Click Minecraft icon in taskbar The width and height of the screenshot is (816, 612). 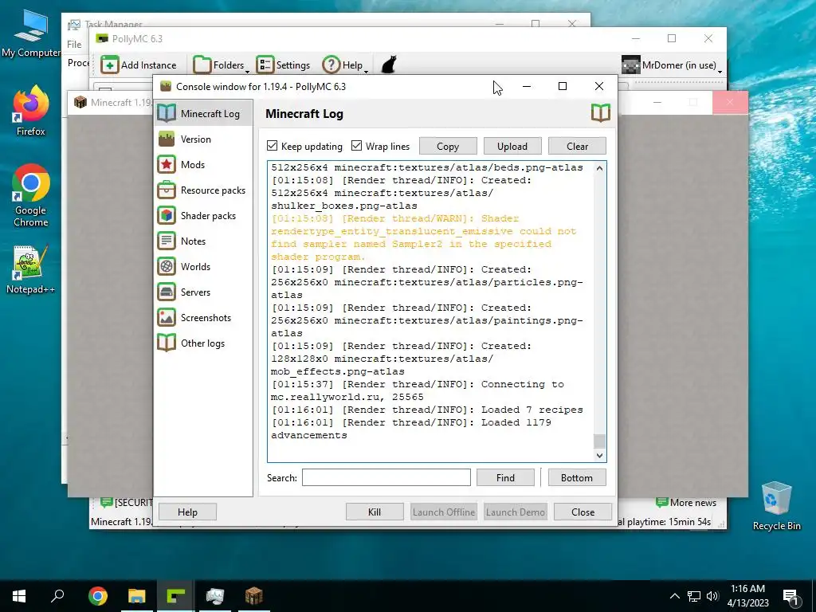pos(254,596)
